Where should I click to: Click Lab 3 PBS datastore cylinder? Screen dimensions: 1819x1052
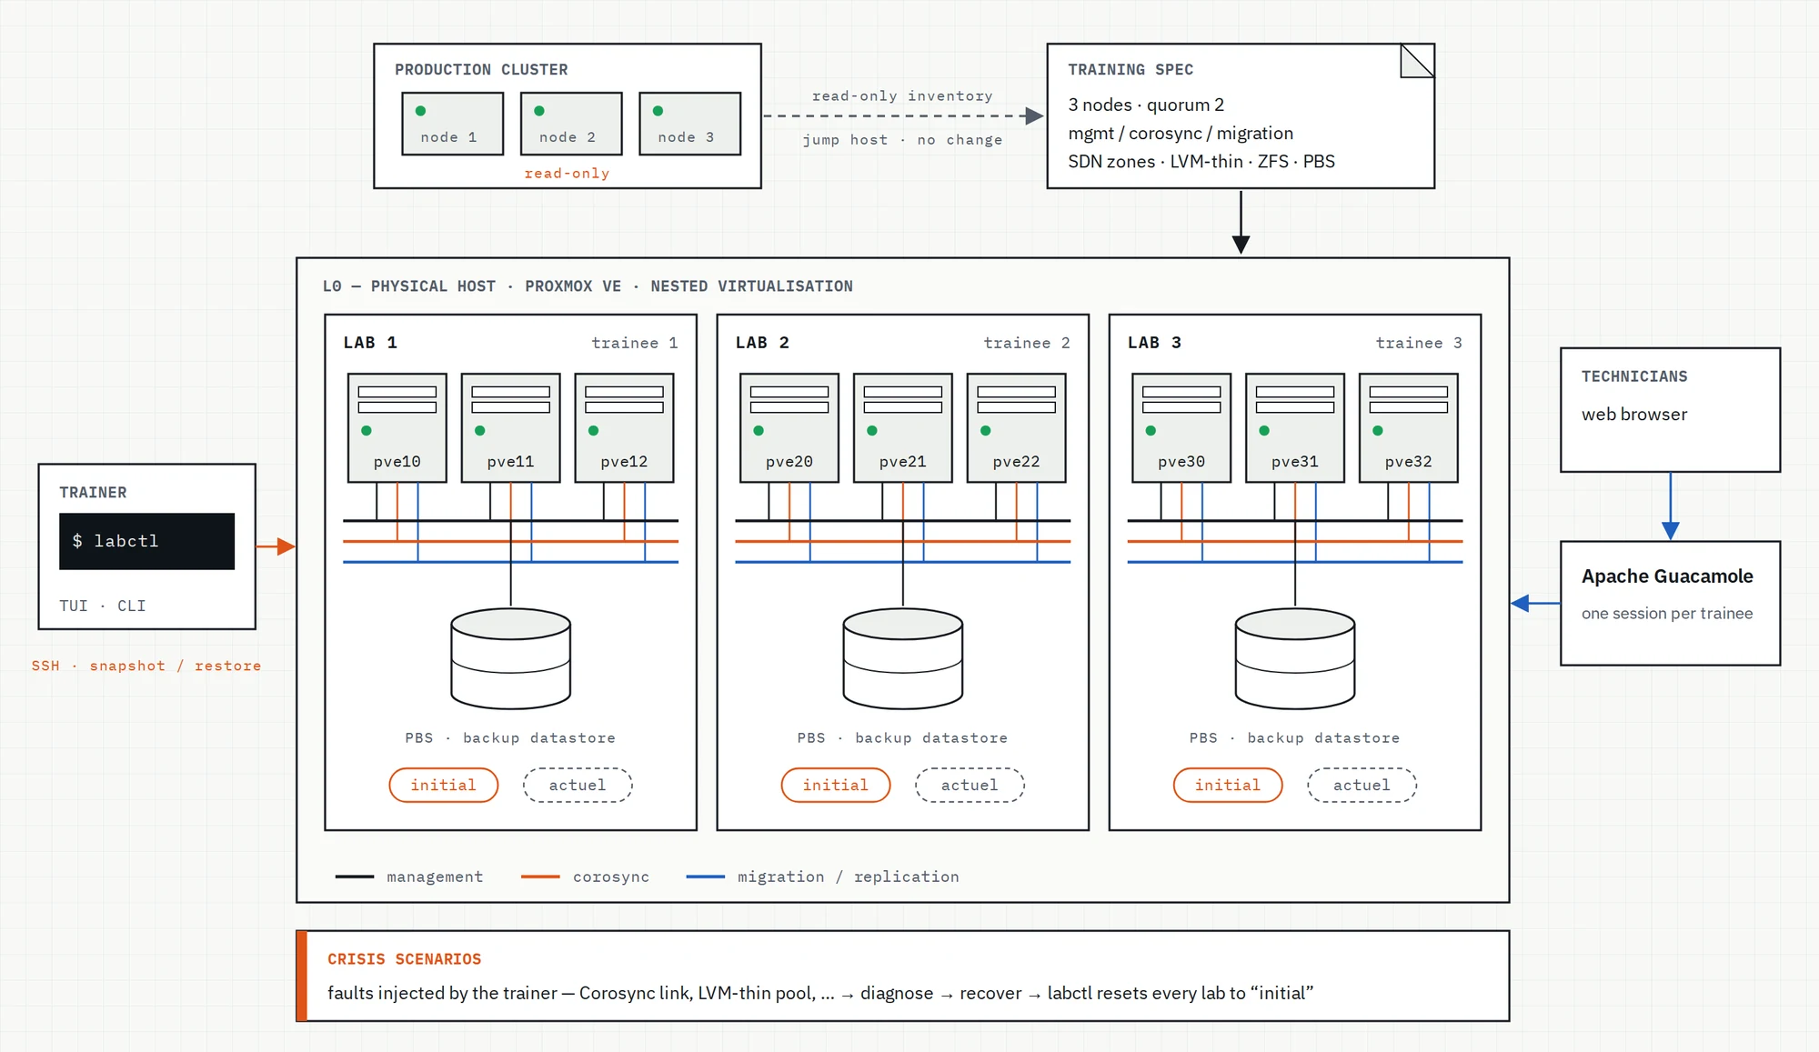(1295, 658)
